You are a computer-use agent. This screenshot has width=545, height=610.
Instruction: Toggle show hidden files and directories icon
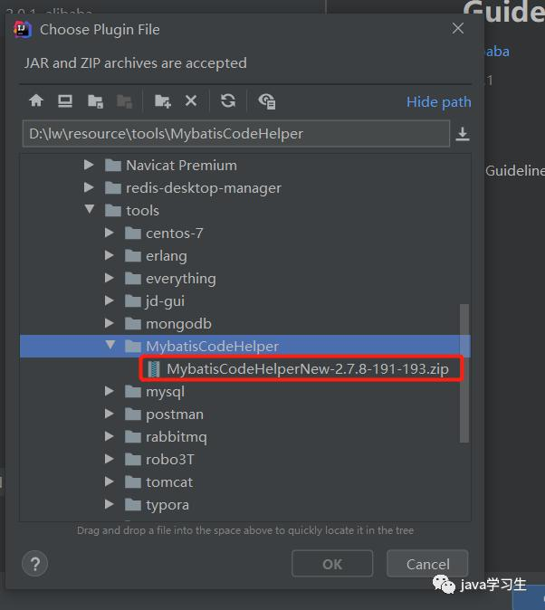[x=267, y=101]
